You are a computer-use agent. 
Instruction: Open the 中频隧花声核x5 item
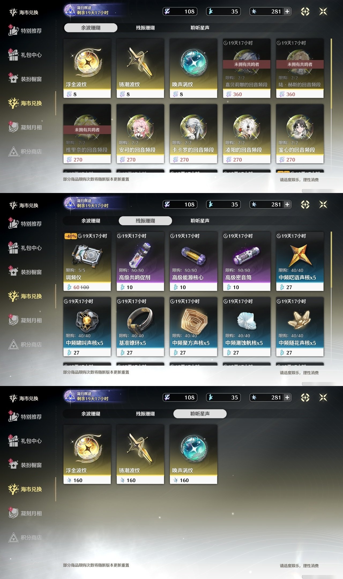(300, 327)
